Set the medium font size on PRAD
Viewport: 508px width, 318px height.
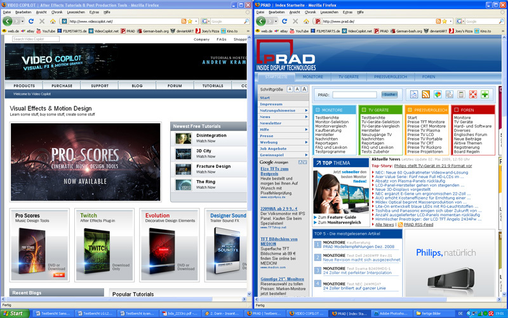point(297,89)
